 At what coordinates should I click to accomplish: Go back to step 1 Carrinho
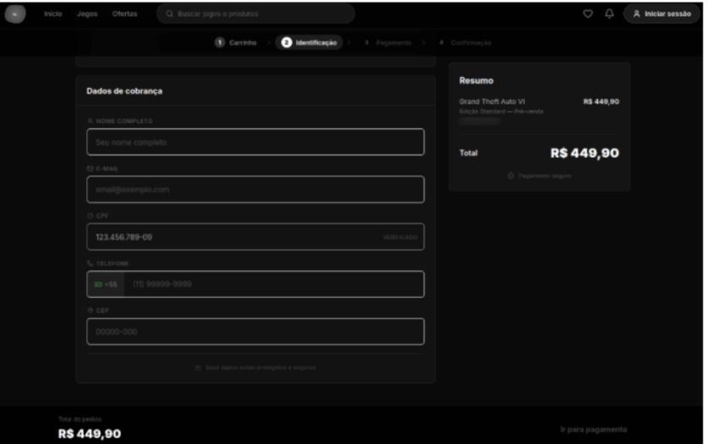(x=236, y=42)
